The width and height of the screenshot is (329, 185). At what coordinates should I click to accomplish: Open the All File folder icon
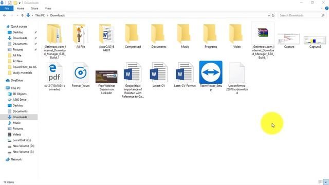(x=81, y=34)
